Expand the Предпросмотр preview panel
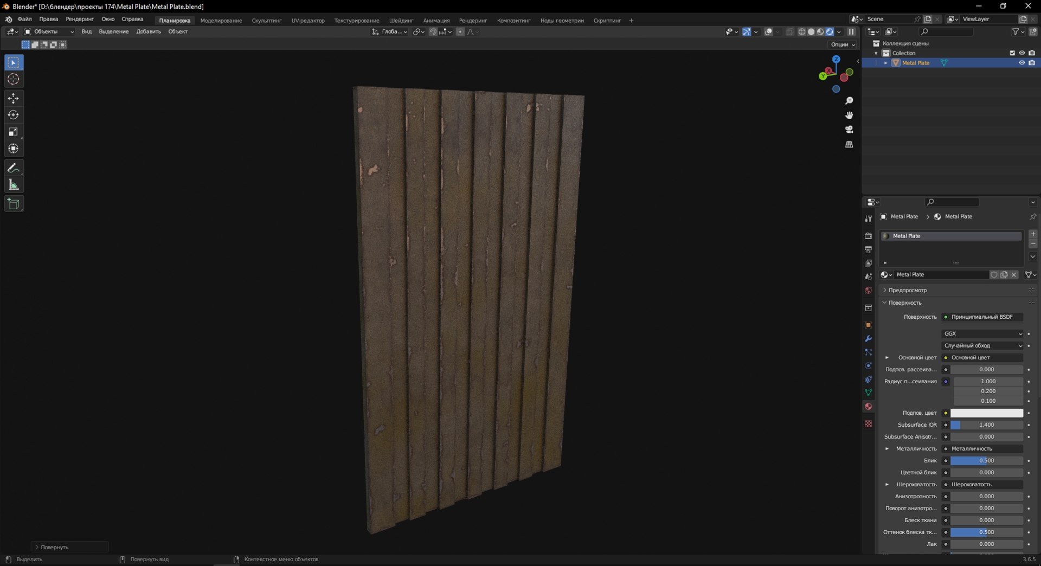 tap(908, 290)
